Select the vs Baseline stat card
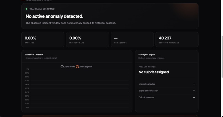 point(132,40)
